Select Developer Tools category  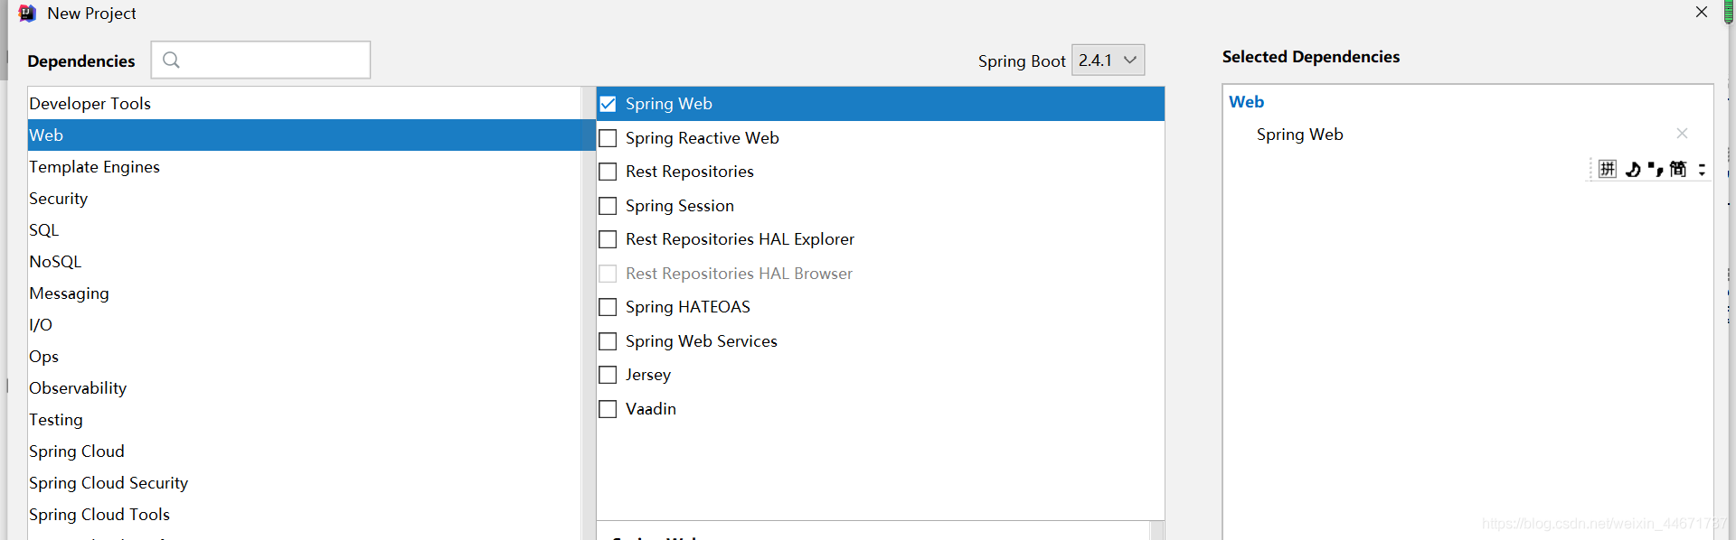(x=305, y=103)
